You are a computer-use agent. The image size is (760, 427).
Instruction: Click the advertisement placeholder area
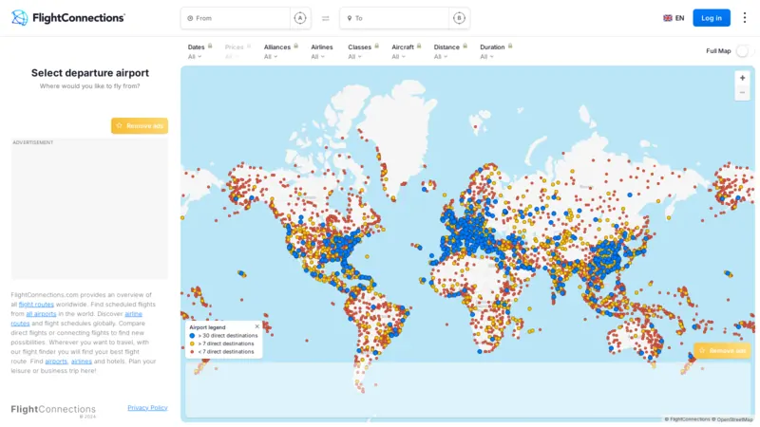click(89, 209)
